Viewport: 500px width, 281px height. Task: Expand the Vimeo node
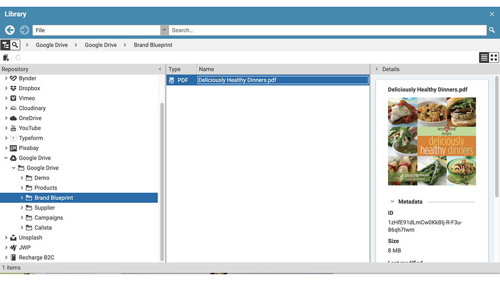(6, 98)
